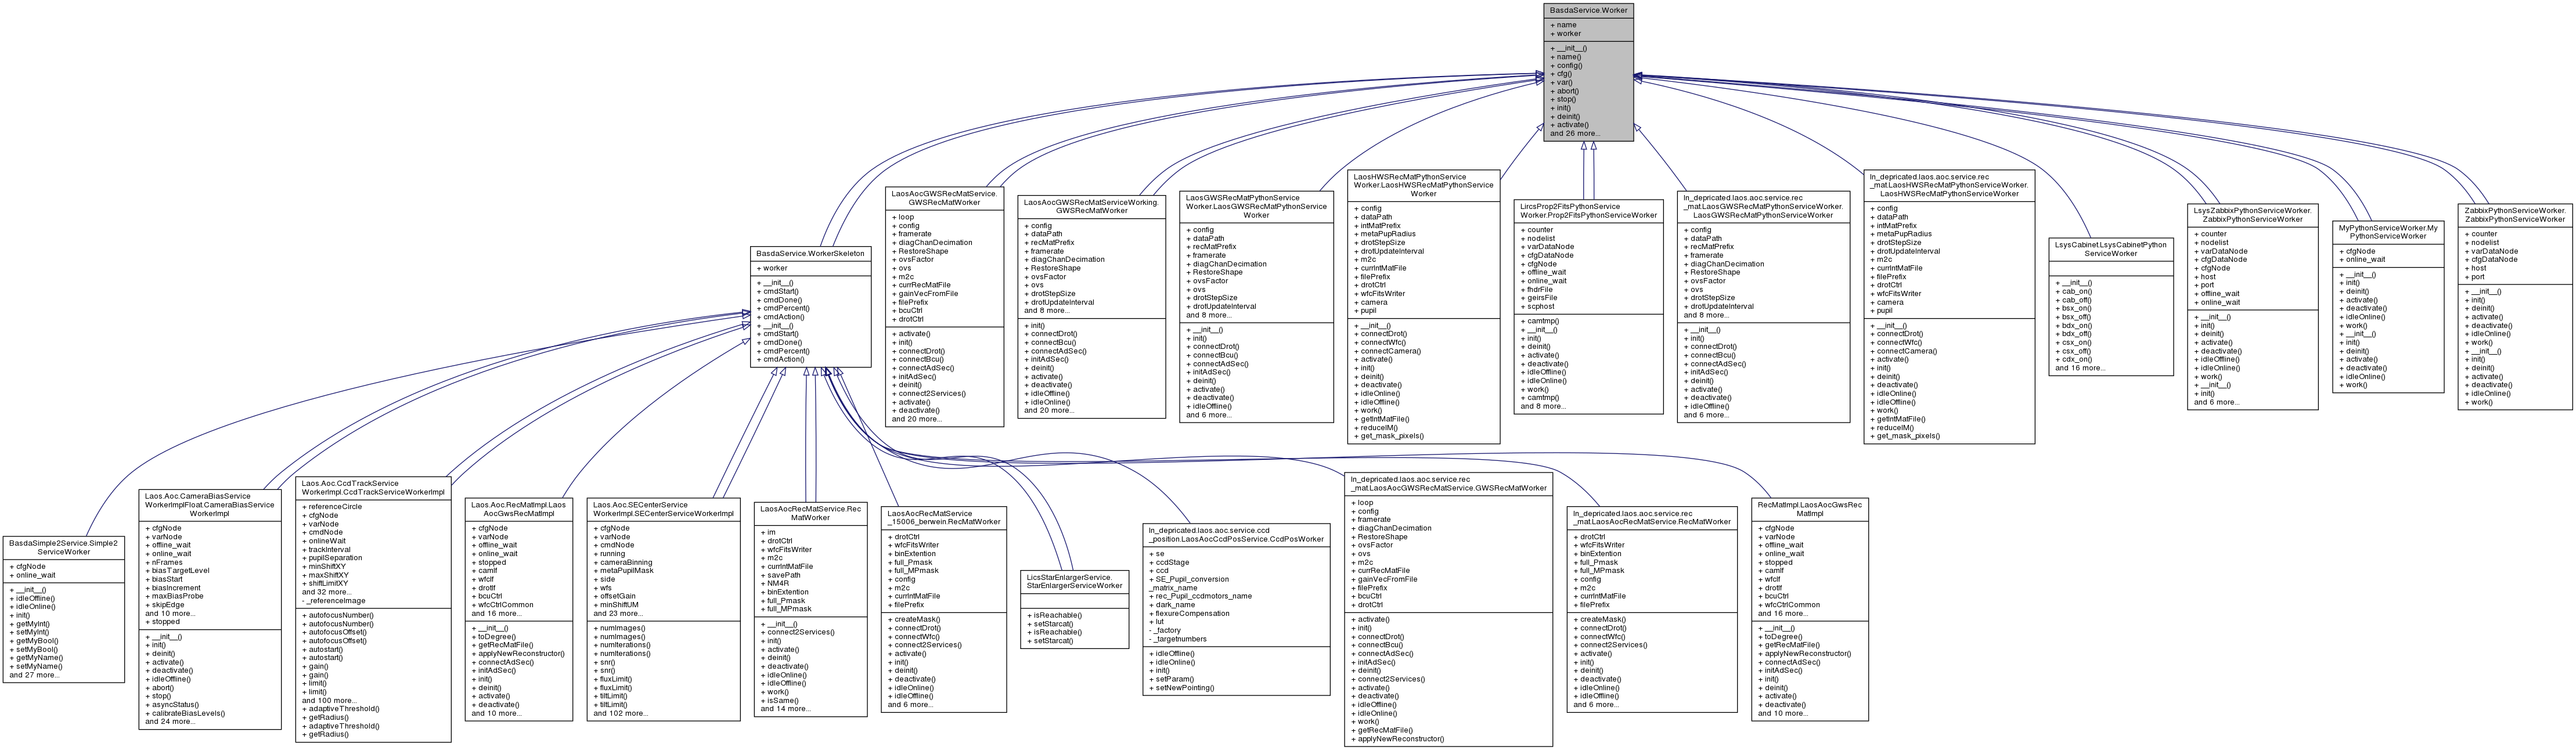The height and width of the screenshot is (750, 2576).
Task: Open LaosHWSRecMatPythonServiceWorker class node title
Action: pos(1423,185)
